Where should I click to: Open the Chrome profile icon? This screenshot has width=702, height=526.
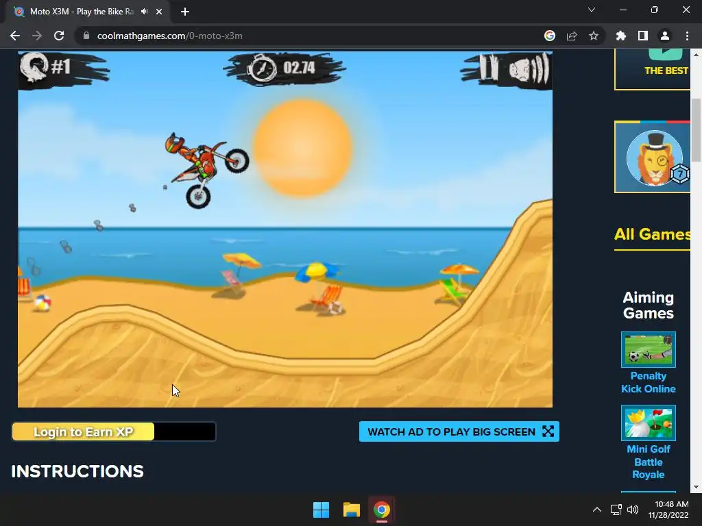(665, 36)
